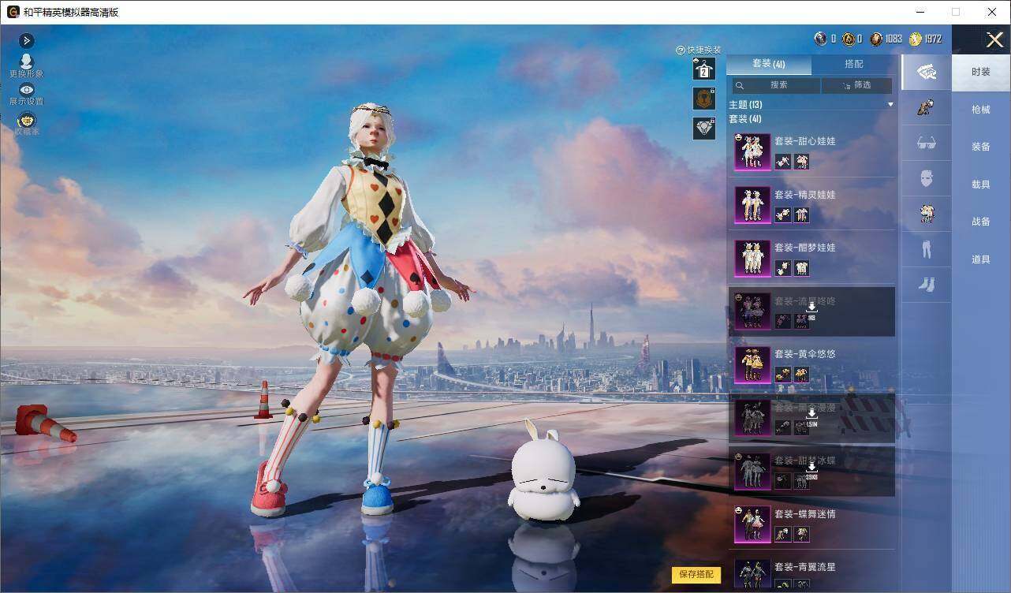Select the 套装-蝶舞迷情 outfit thumbnail

click(752, 524)
